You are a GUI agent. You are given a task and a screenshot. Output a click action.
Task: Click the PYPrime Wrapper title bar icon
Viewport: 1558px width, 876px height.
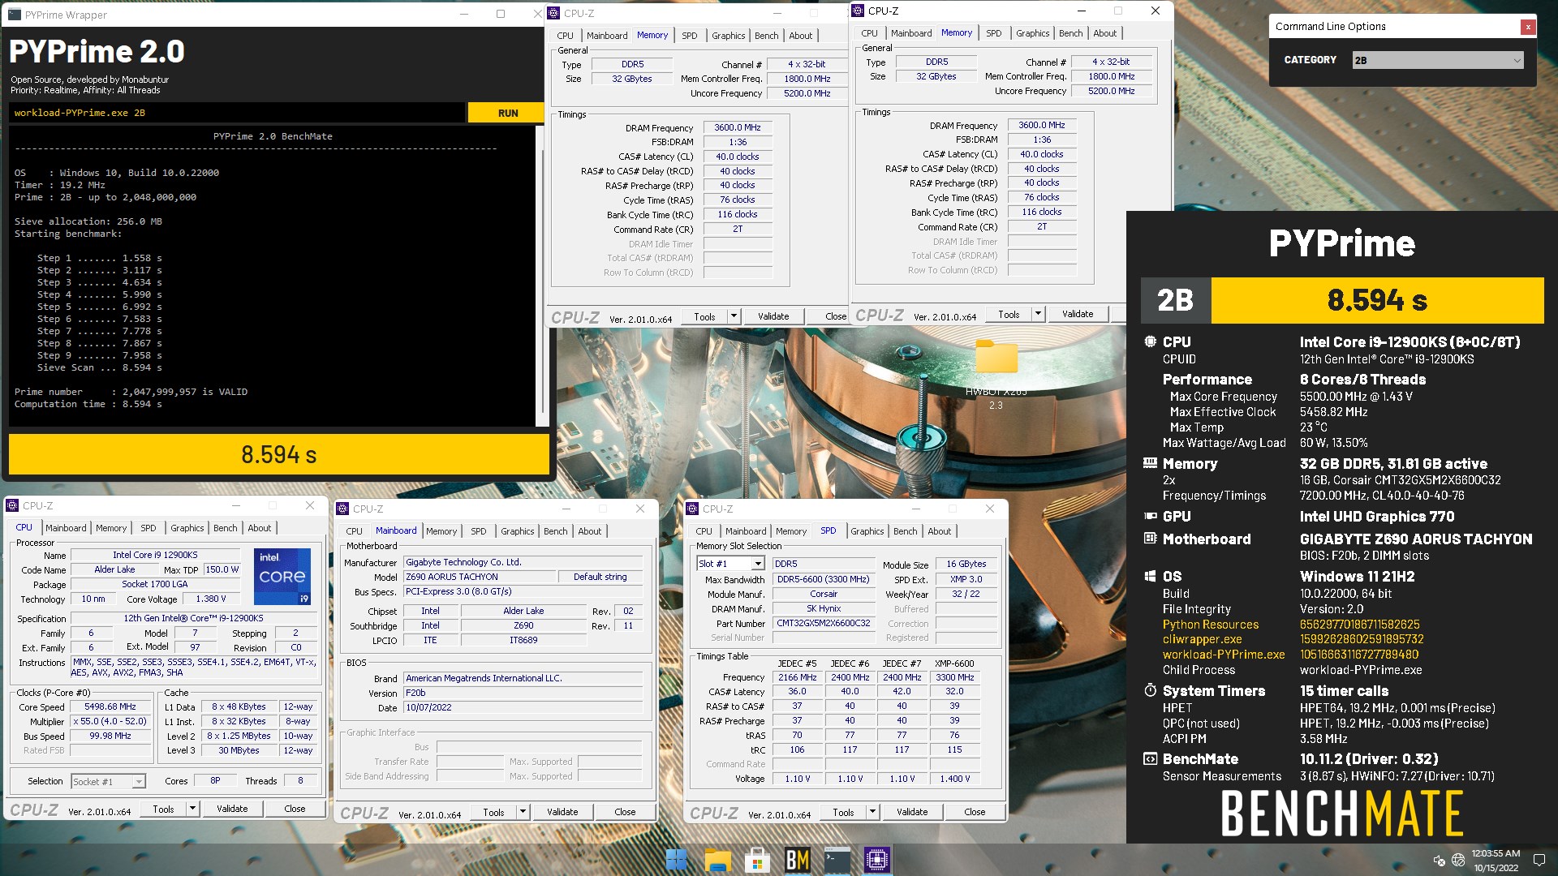[x=15, y=15]
